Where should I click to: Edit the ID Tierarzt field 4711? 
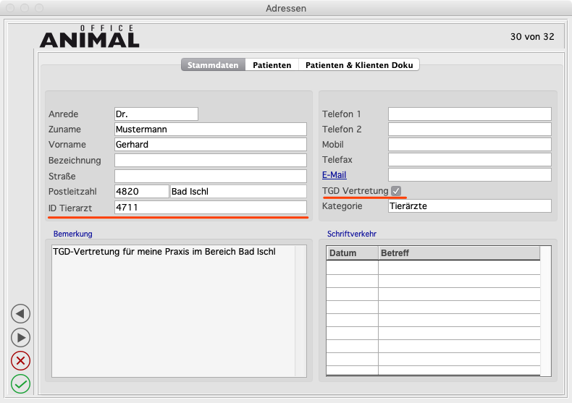click(210, 208)
